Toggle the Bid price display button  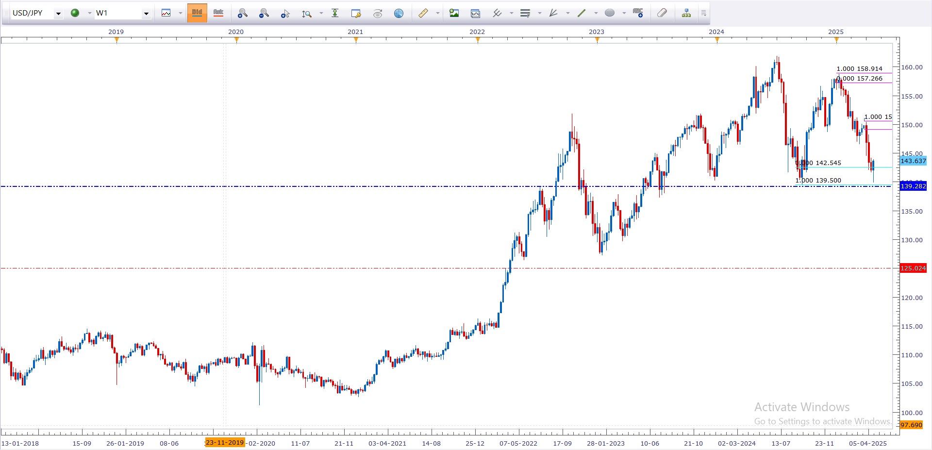pos(197,14)
